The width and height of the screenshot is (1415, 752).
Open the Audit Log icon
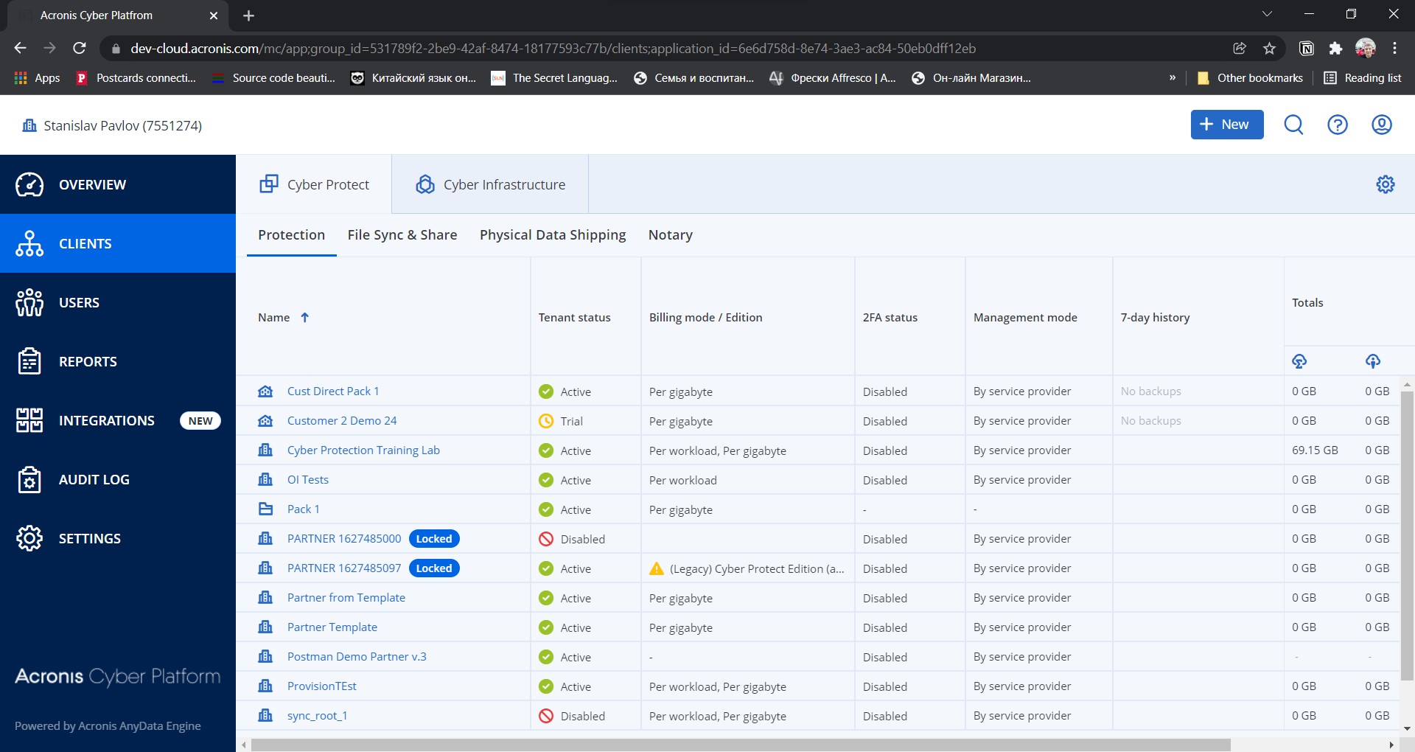(29, 479)
